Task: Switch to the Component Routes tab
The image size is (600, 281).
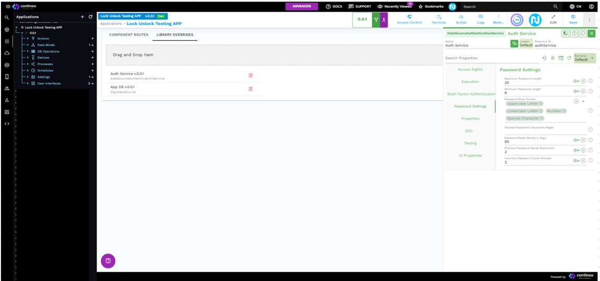Action: [128, 35]
